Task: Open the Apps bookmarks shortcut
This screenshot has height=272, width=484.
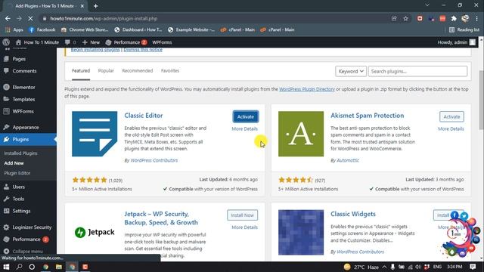Action: point(14,30)
